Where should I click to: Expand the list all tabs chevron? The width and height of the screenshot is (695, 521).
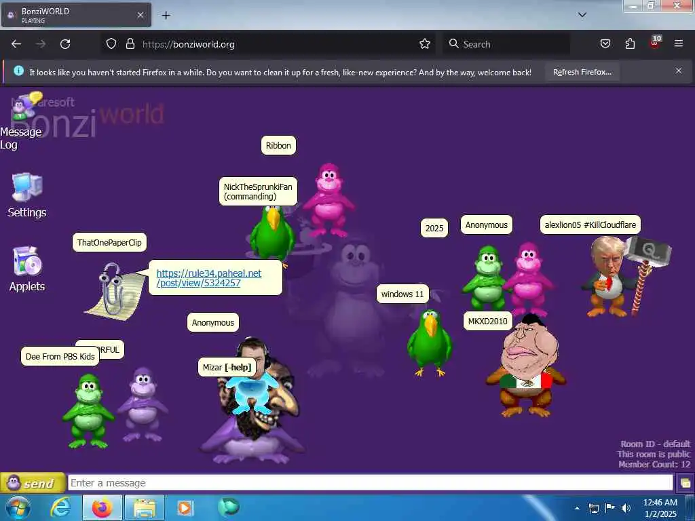(x=582, y=15)
